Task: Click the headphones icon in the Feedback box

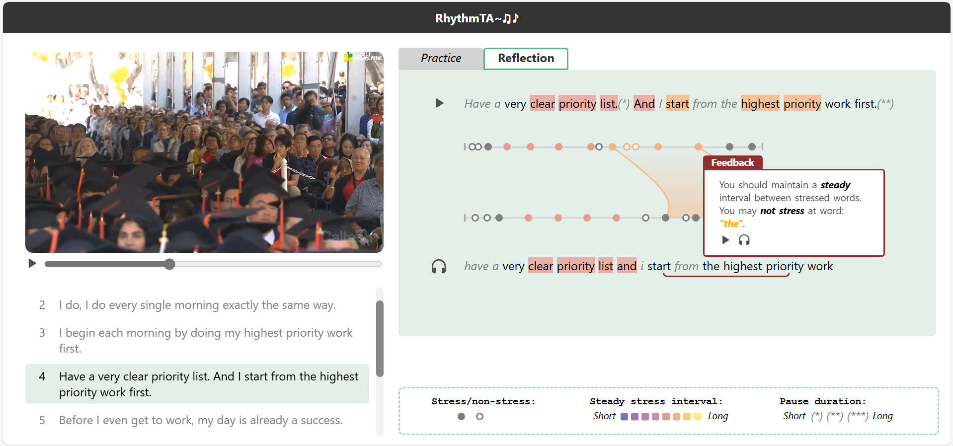Action: 744,240
